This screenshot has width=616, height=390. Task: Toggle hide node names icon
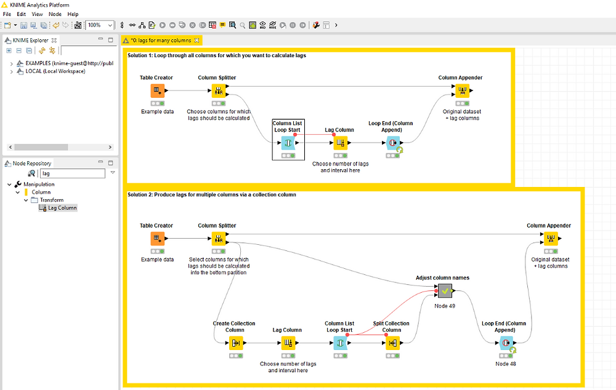click(x=273, y=25)
